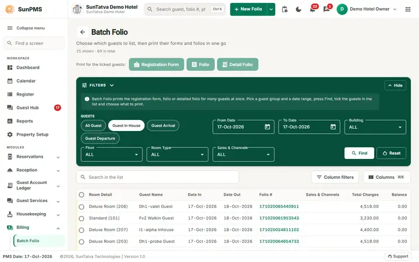This screenshot has width=419, height=262.
Task: Open notifications bell with 22 badge
Action: [313, 9]
